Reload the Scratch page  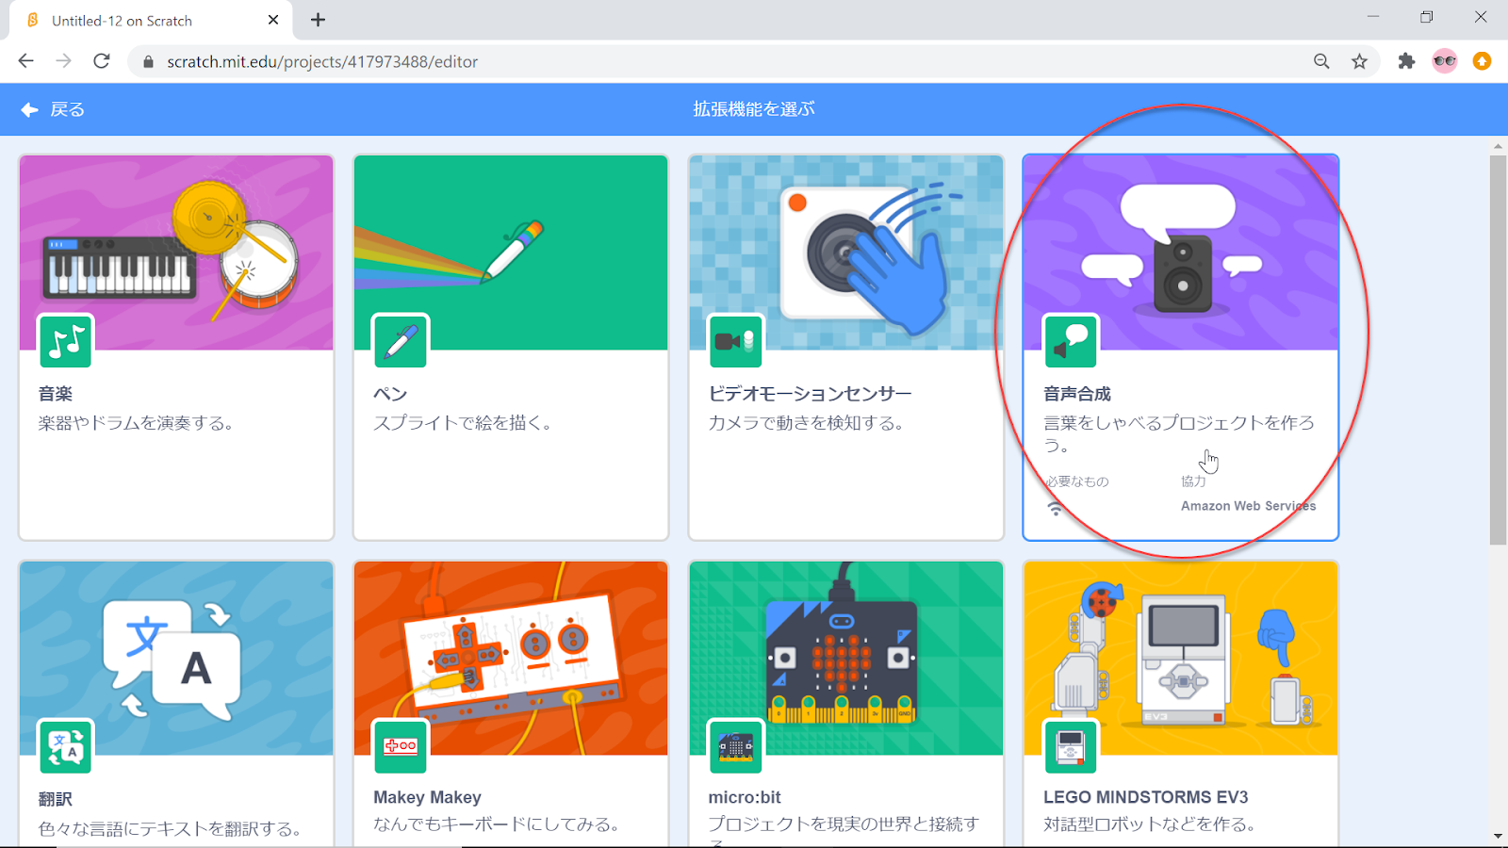(102, 61)
